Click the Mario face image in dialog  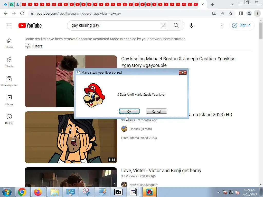point(94,95)
